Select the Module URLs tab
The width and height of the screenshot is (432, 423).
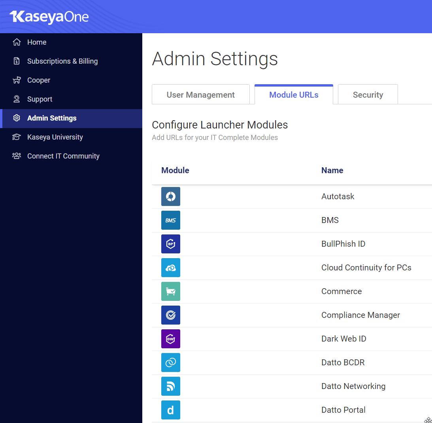(294, 94)
